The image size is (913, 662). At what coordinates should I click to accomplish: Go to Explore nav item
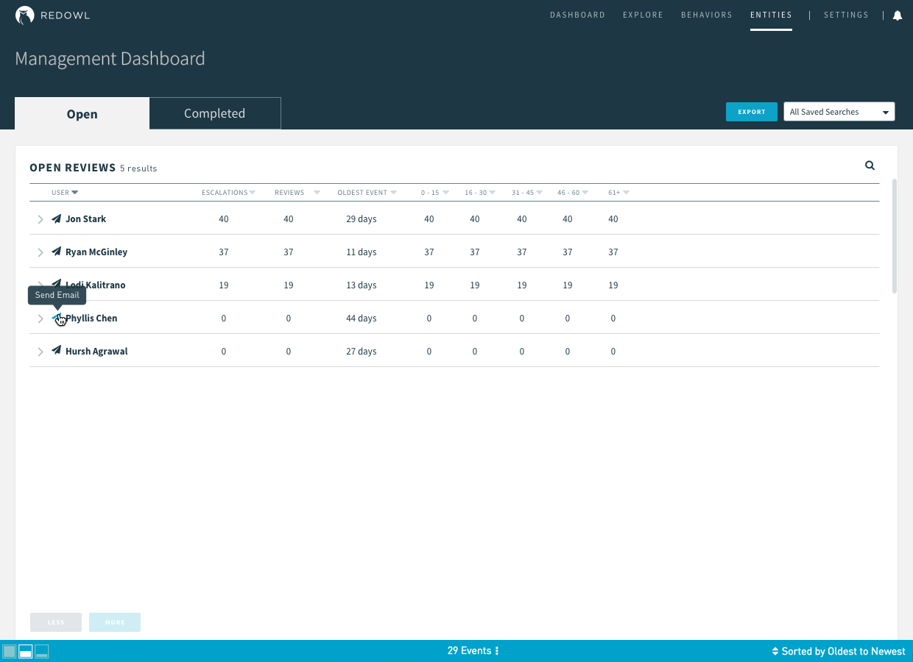click(643, 15)
